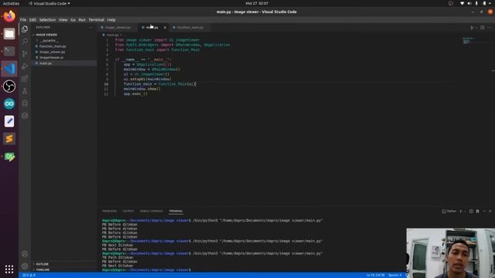Image resolution: width=495 pixels, height=278 pixels.
Task: Select the TERMINAL panel tab
Action: pyautogui.click(x=176, y=211)
